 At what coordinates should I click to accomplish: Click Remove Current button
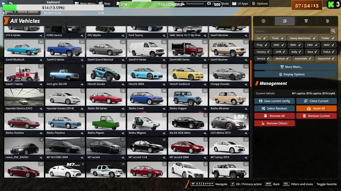pos(316,116)
